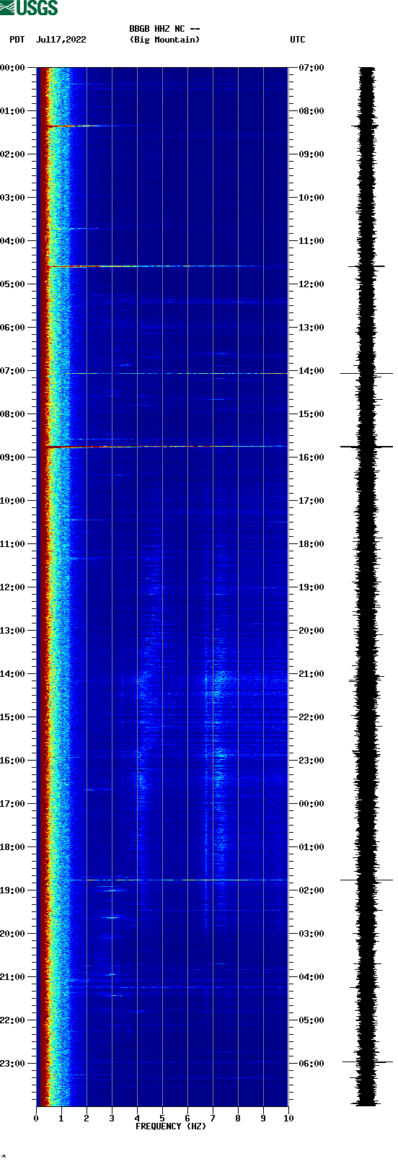Select the station label 'BBGB HHZ NC --'
Screen dimensions: 398x1164
[x=164, y=29]
